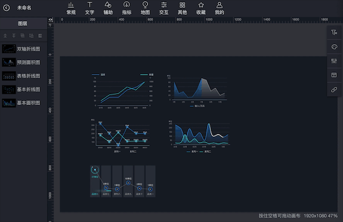
Task: Open the 指标 menu item
Action: tap(127, 9)
